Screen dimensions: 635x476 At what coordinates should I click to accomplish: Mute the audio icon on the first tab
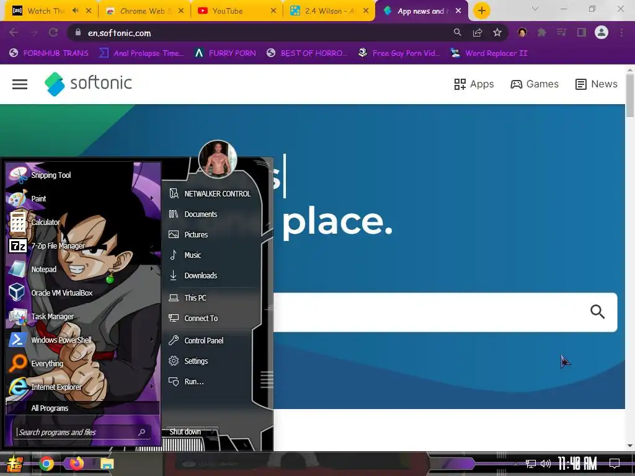[75, 11]
